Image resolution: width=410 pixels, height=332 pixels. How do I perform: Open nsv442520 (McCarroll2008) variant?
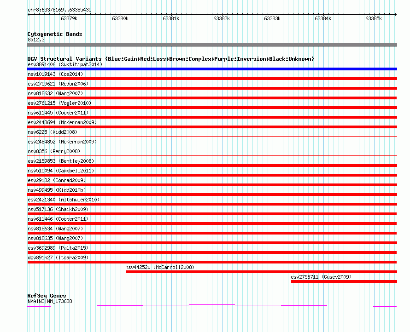click(160, 267)
